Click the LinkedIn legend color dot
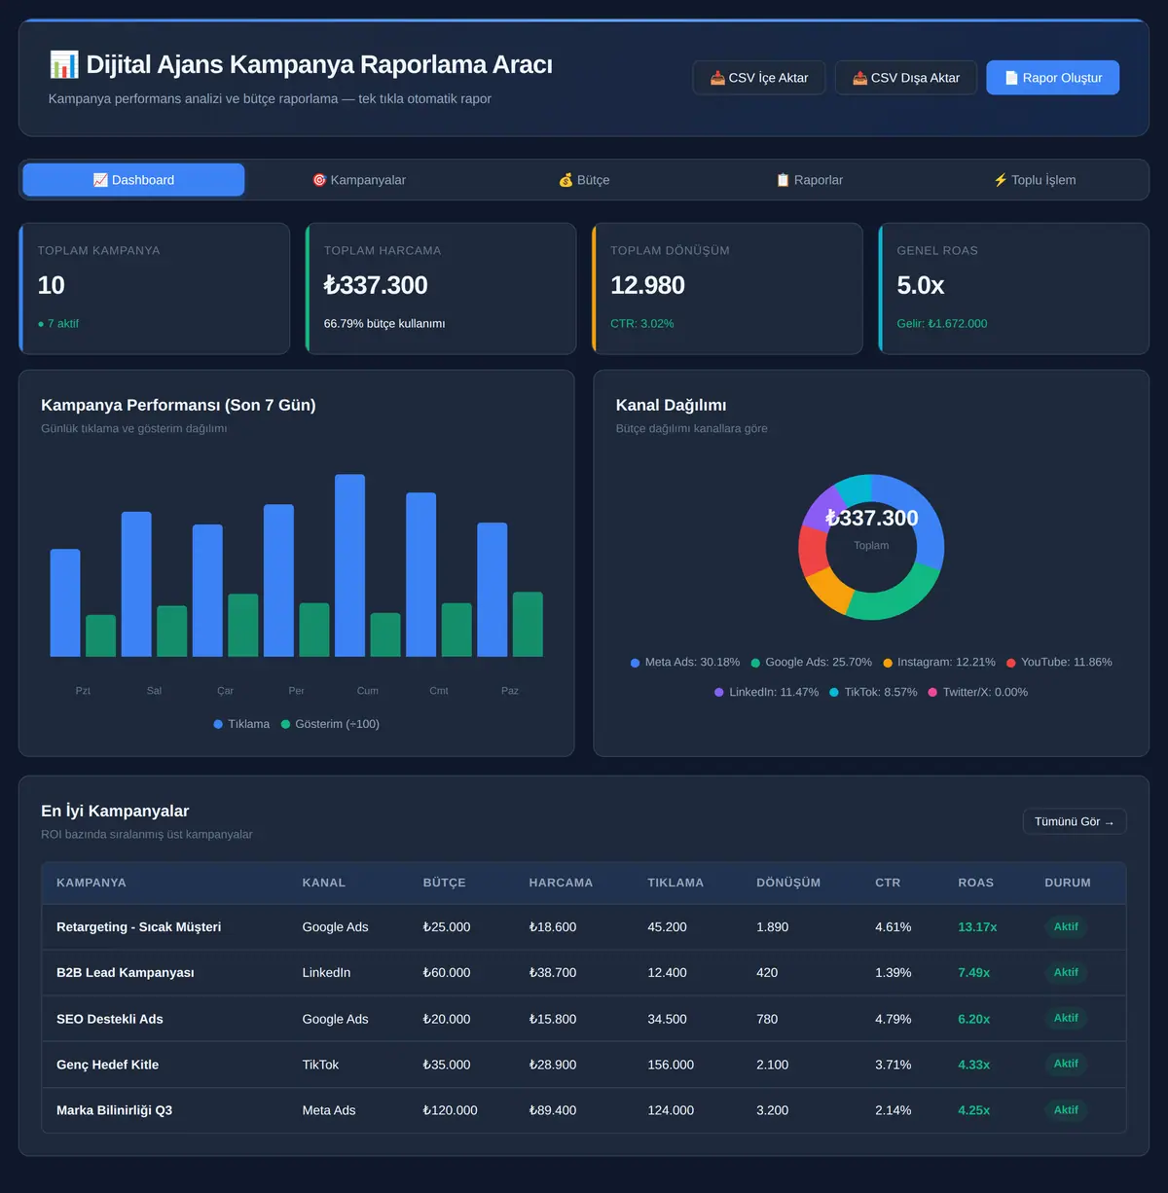 coord(719,693)
